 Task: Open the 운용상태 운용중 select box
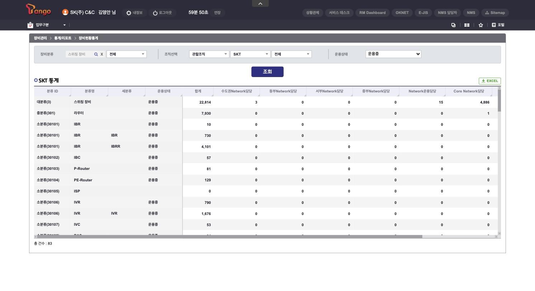tap(393, 54)
